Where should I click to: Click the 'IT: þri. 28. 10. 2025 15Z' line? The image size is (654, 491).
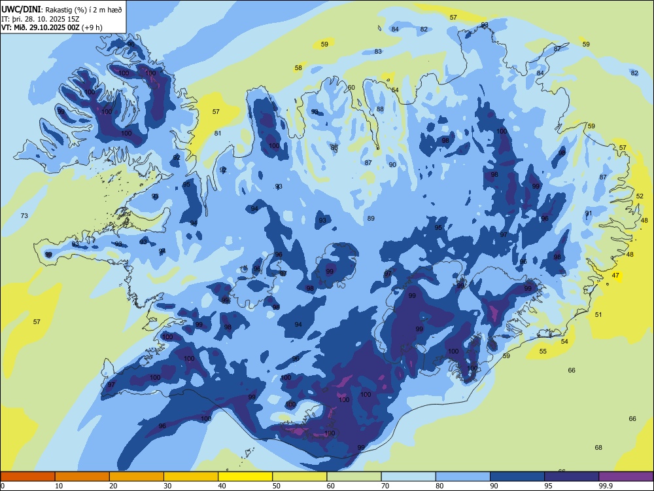[41, 19]
